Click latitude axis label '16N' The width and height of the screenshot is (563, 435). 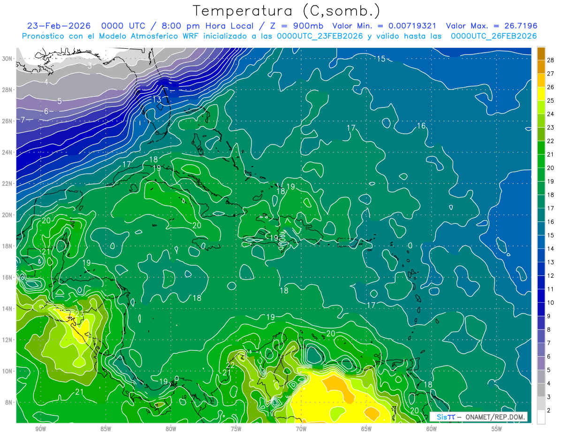tap(8, 277)
